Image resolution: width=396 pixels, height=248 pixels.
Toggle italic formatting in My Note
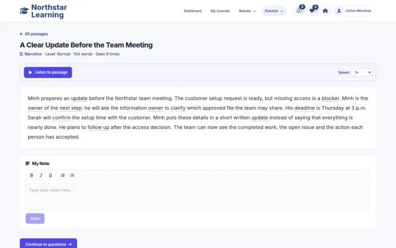tap(41, 175)
